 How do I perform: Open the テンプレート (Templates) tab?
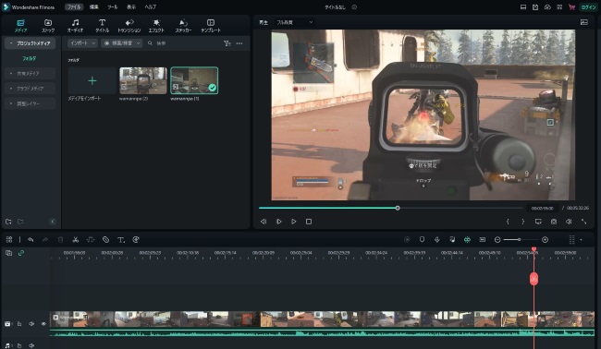[211, 25]
